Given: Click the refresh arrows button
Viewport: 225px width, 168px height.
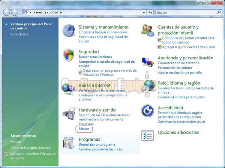Looking at the screenshot, I should [x=150, y=12].
